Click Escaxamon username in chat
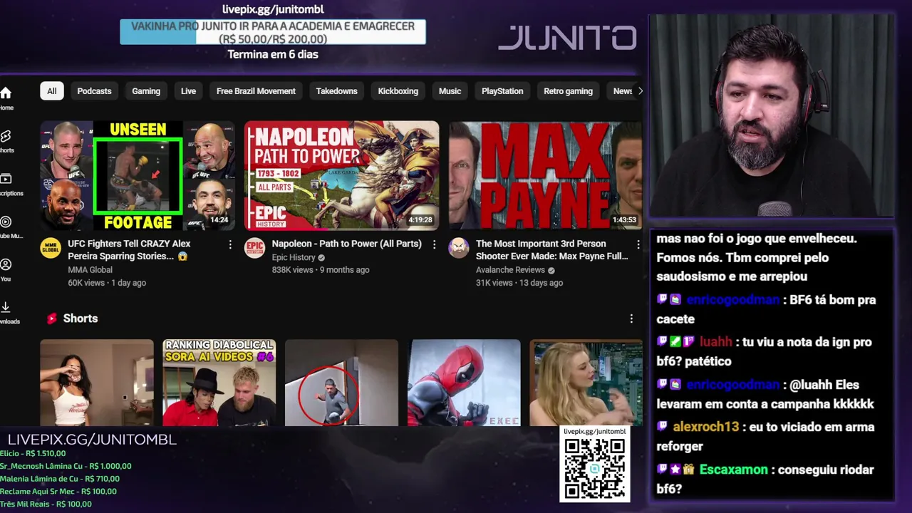Image resolution: width=912 pixels, height=513 pixels. 734,470
